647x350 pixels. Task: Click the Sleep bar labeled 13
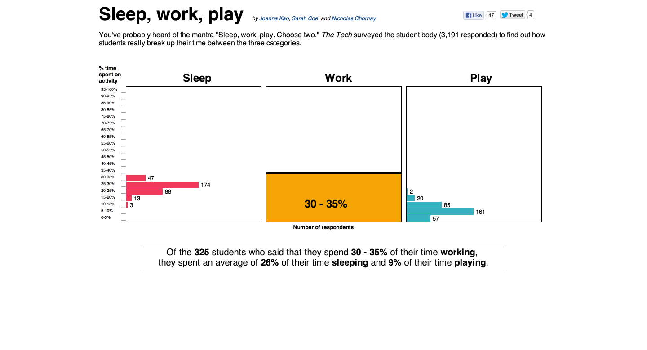tap(129, 198)
